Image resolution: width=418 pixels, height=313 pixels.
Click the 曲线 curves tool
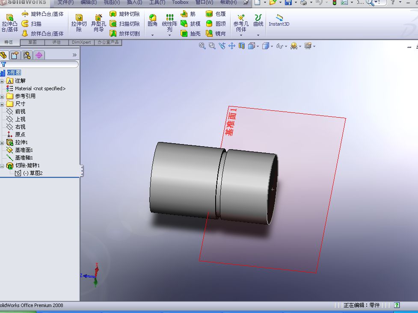point(258,20)
